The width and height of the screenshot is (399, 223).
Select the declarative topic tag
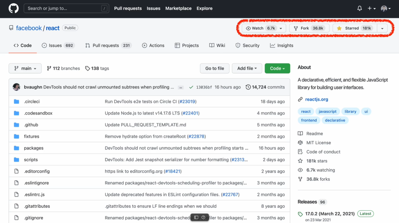pyautogui.click(x=335, y=120)
